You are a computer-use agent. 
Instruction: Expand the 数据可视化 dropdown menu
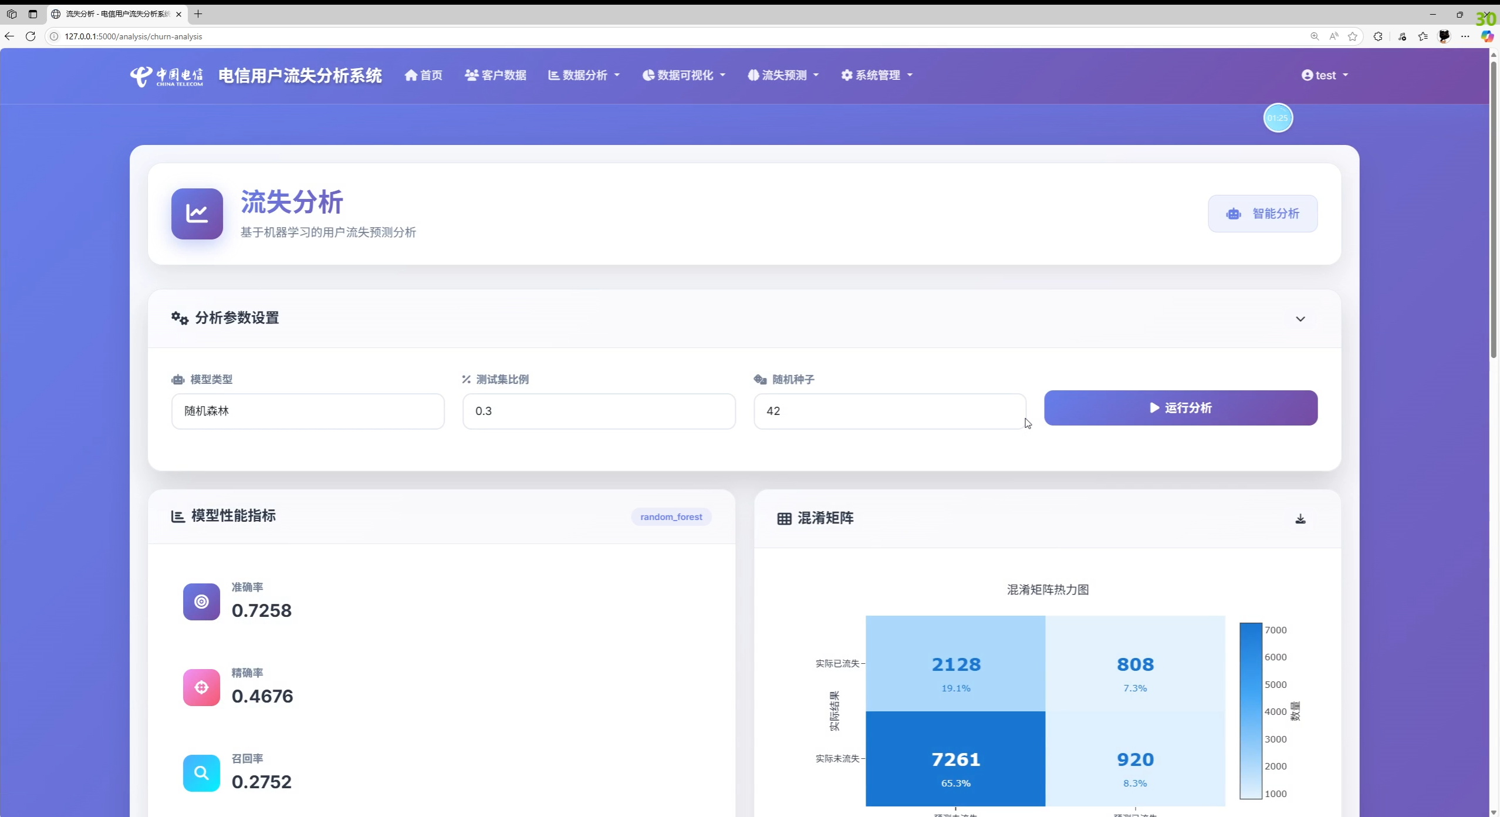pyautogui.click(x=684, y=75)
